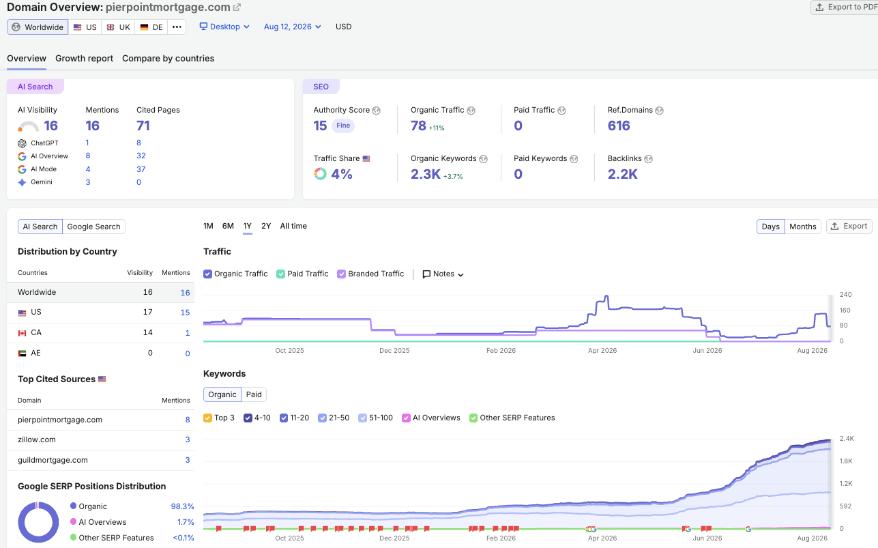Click the Organic legend color dot
Image resolution: width=878 pixels, height=548 pixels.
click(x=73, y=506)
